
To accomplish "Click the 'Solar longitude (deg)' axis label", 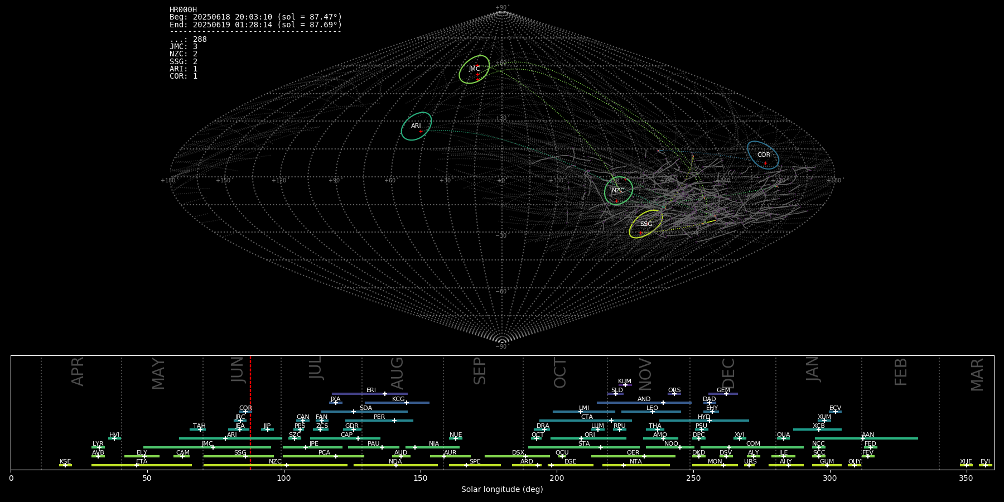I will 502,490.
